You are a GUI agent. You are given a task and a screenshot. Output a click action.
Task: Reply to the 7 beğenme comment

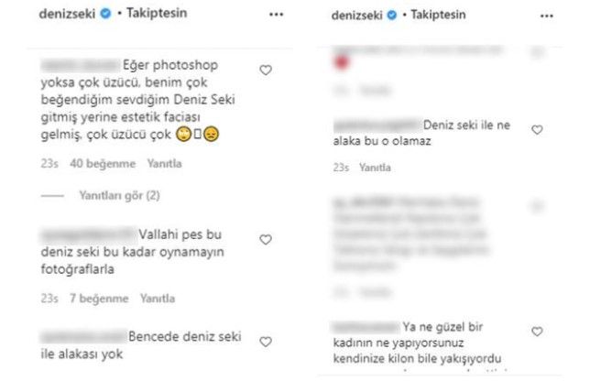[x=158, y=299]
